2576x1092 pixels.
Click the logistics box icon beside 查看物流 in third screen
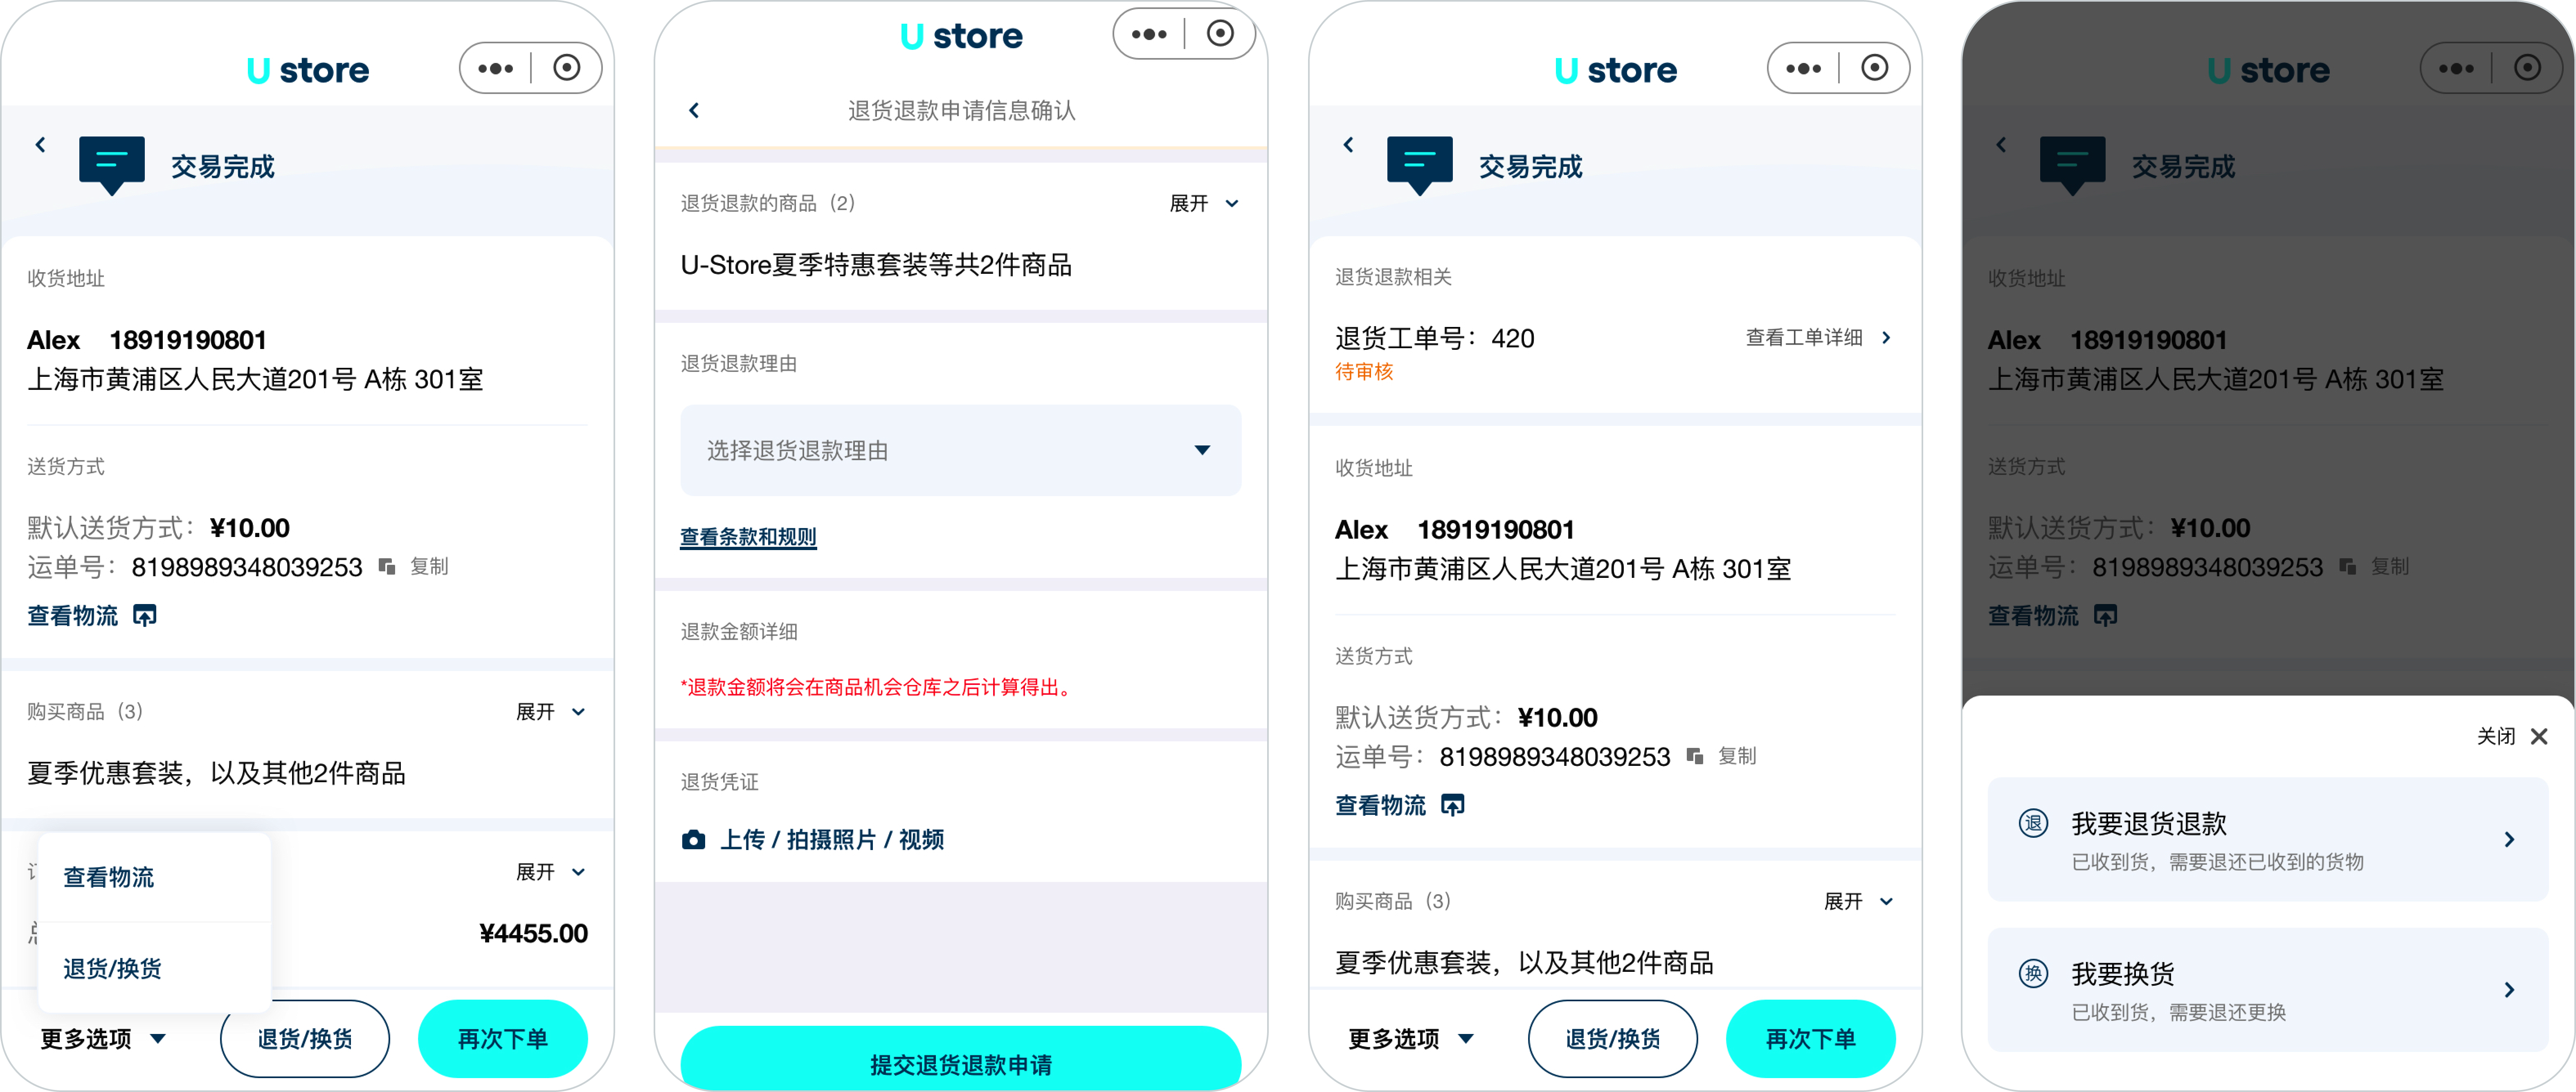pyautogui.click(x=1453, y=804)
